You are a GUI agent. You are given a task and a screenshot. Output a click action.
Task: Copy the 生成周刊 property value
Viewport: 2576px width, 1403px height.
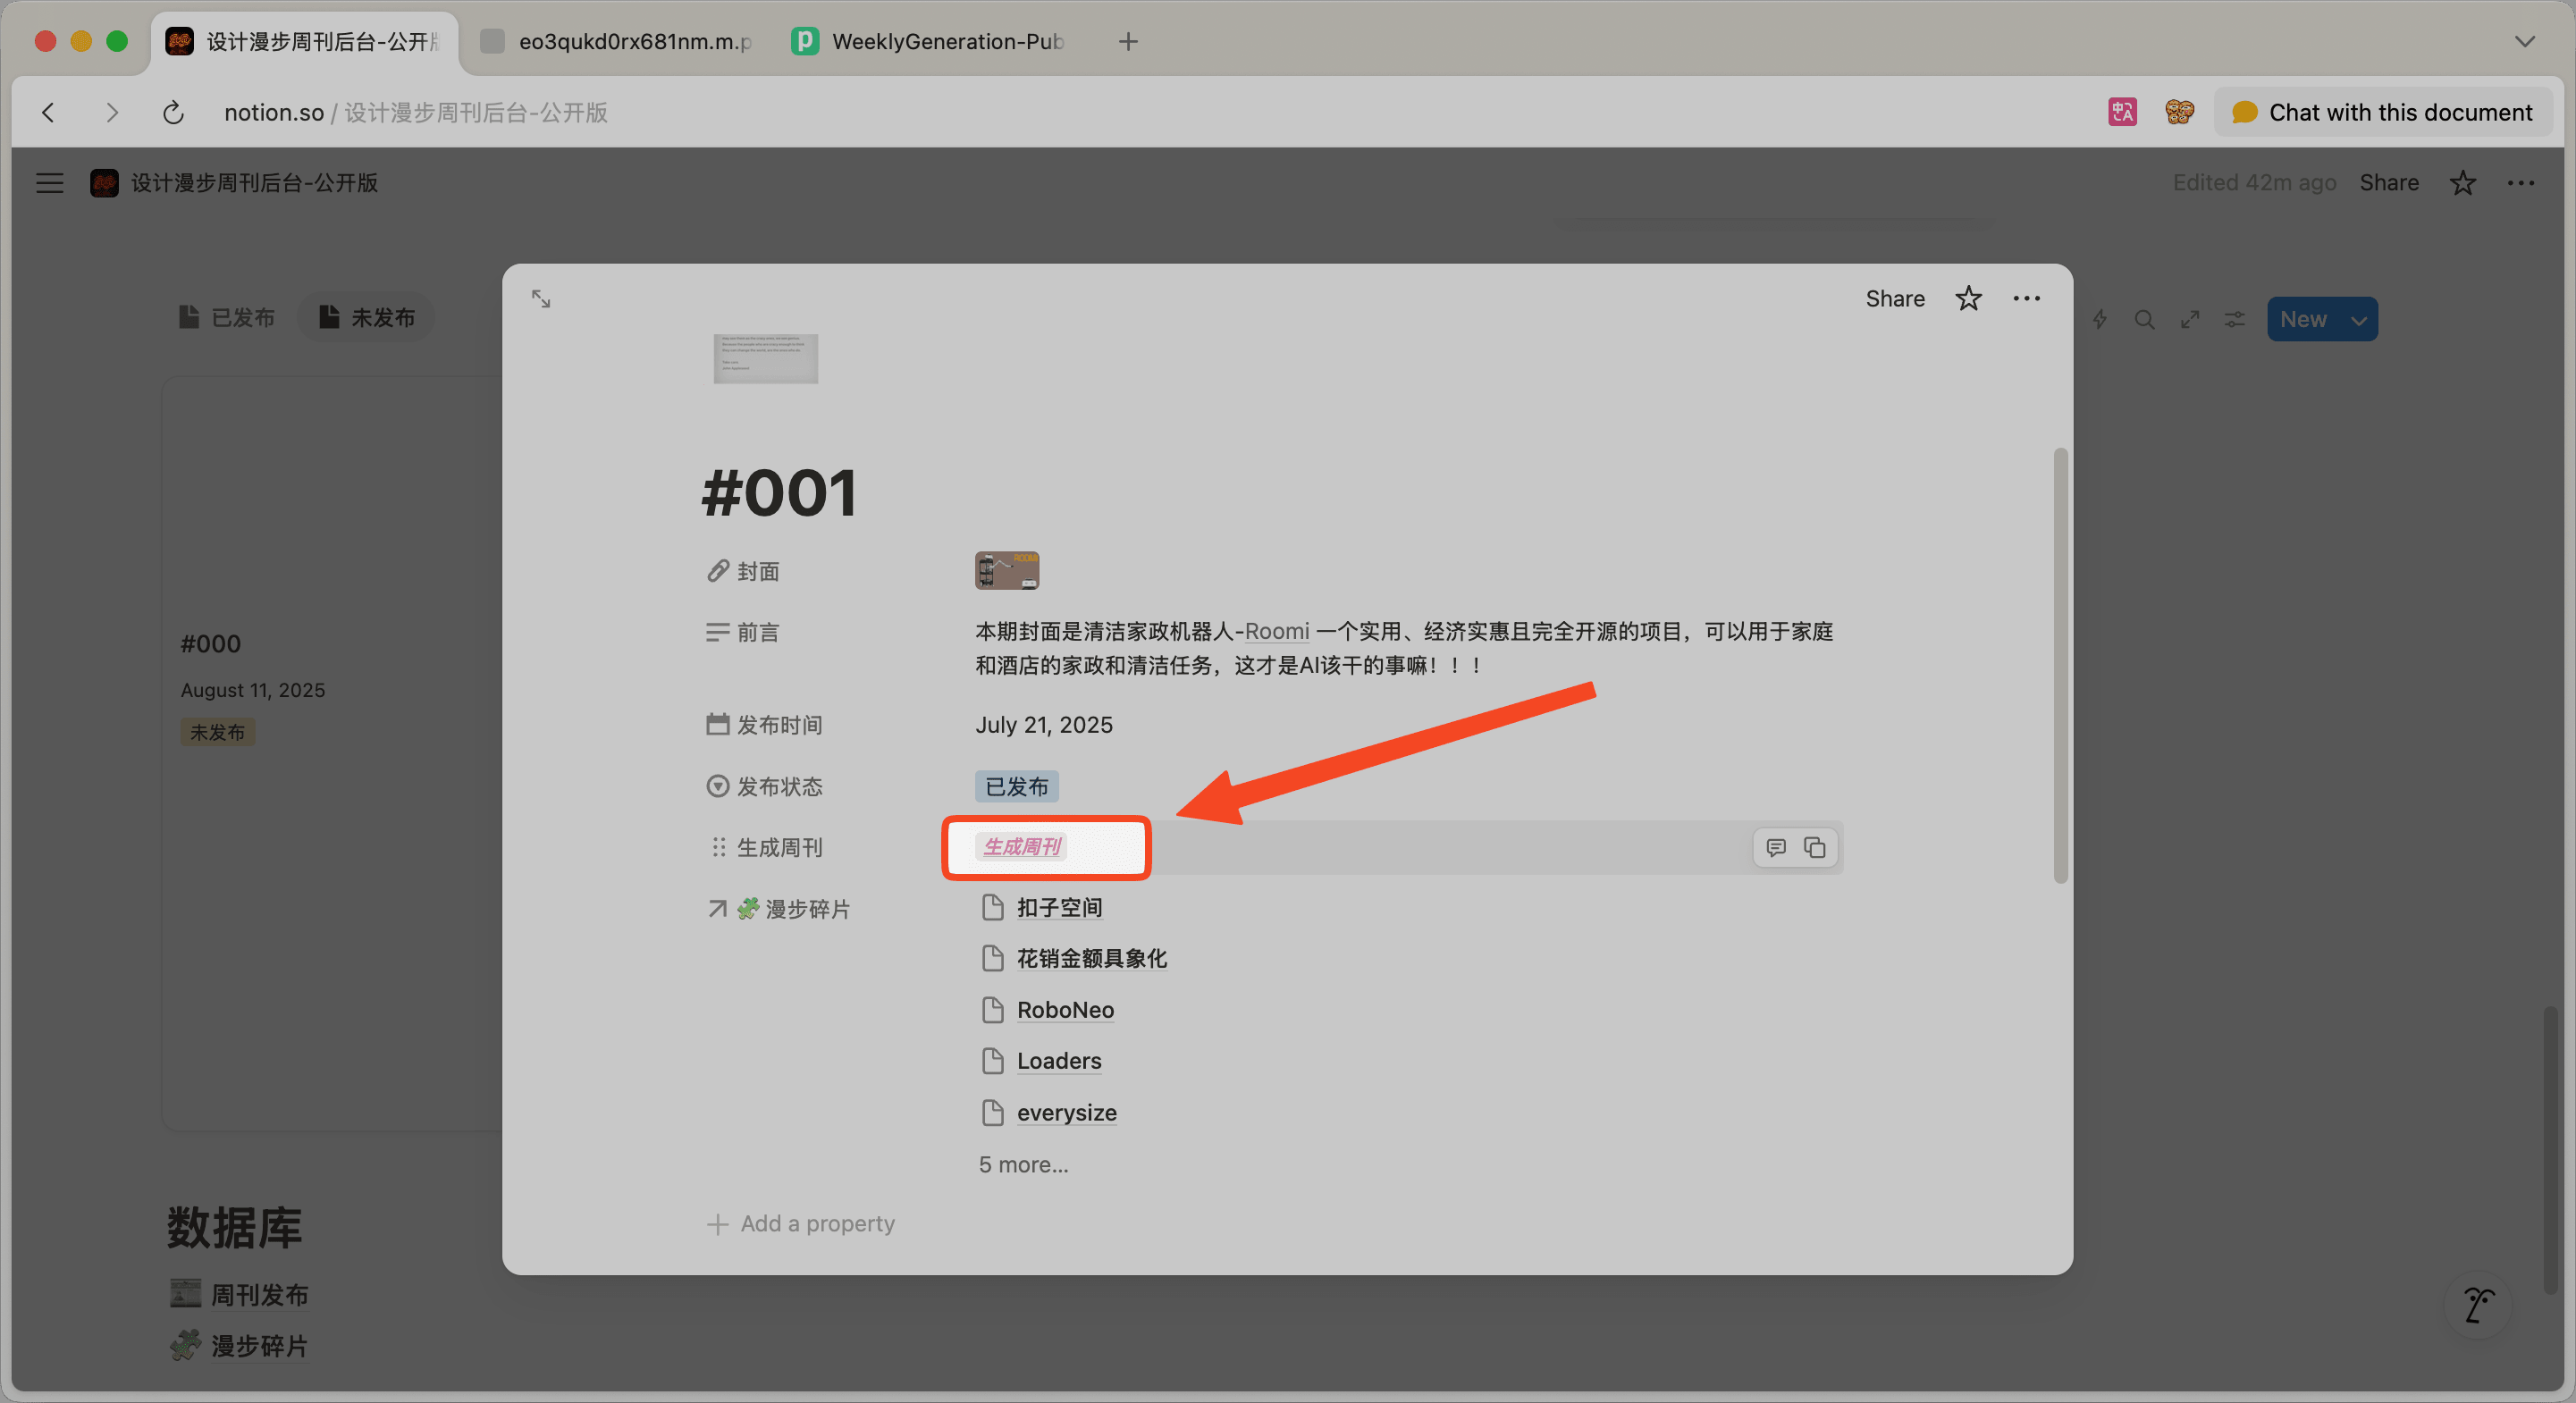(1814, 847)
